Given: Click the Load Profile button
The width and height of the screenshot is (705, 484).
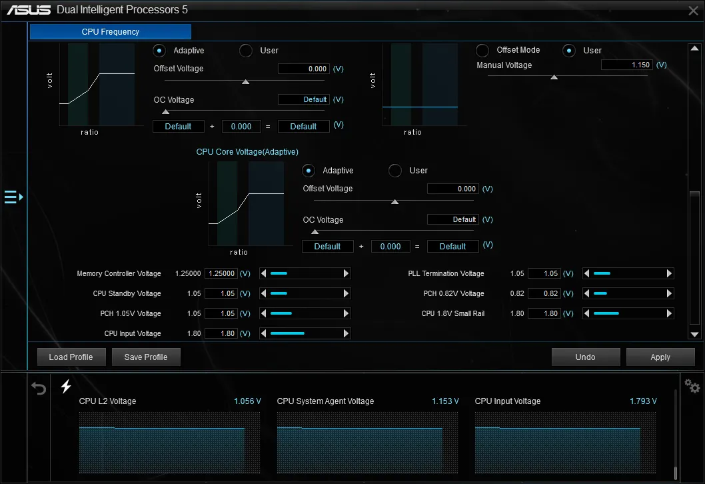Looking at the screenshot, I should click(71, 357).
